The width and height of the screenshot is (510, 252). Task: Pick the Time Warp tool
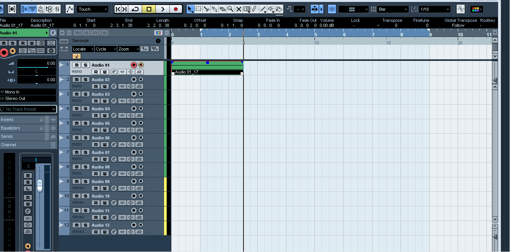tap(247, 9)
